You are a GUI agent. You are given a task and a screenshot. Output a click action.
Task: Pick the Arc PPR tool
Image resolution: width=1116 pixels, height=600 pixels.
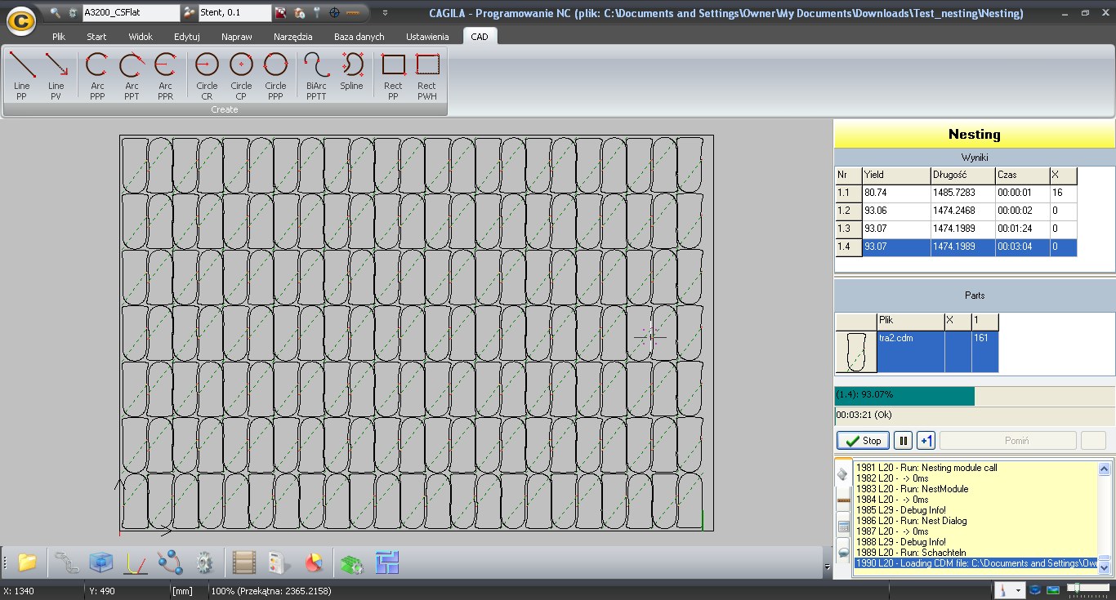point(165,76)
